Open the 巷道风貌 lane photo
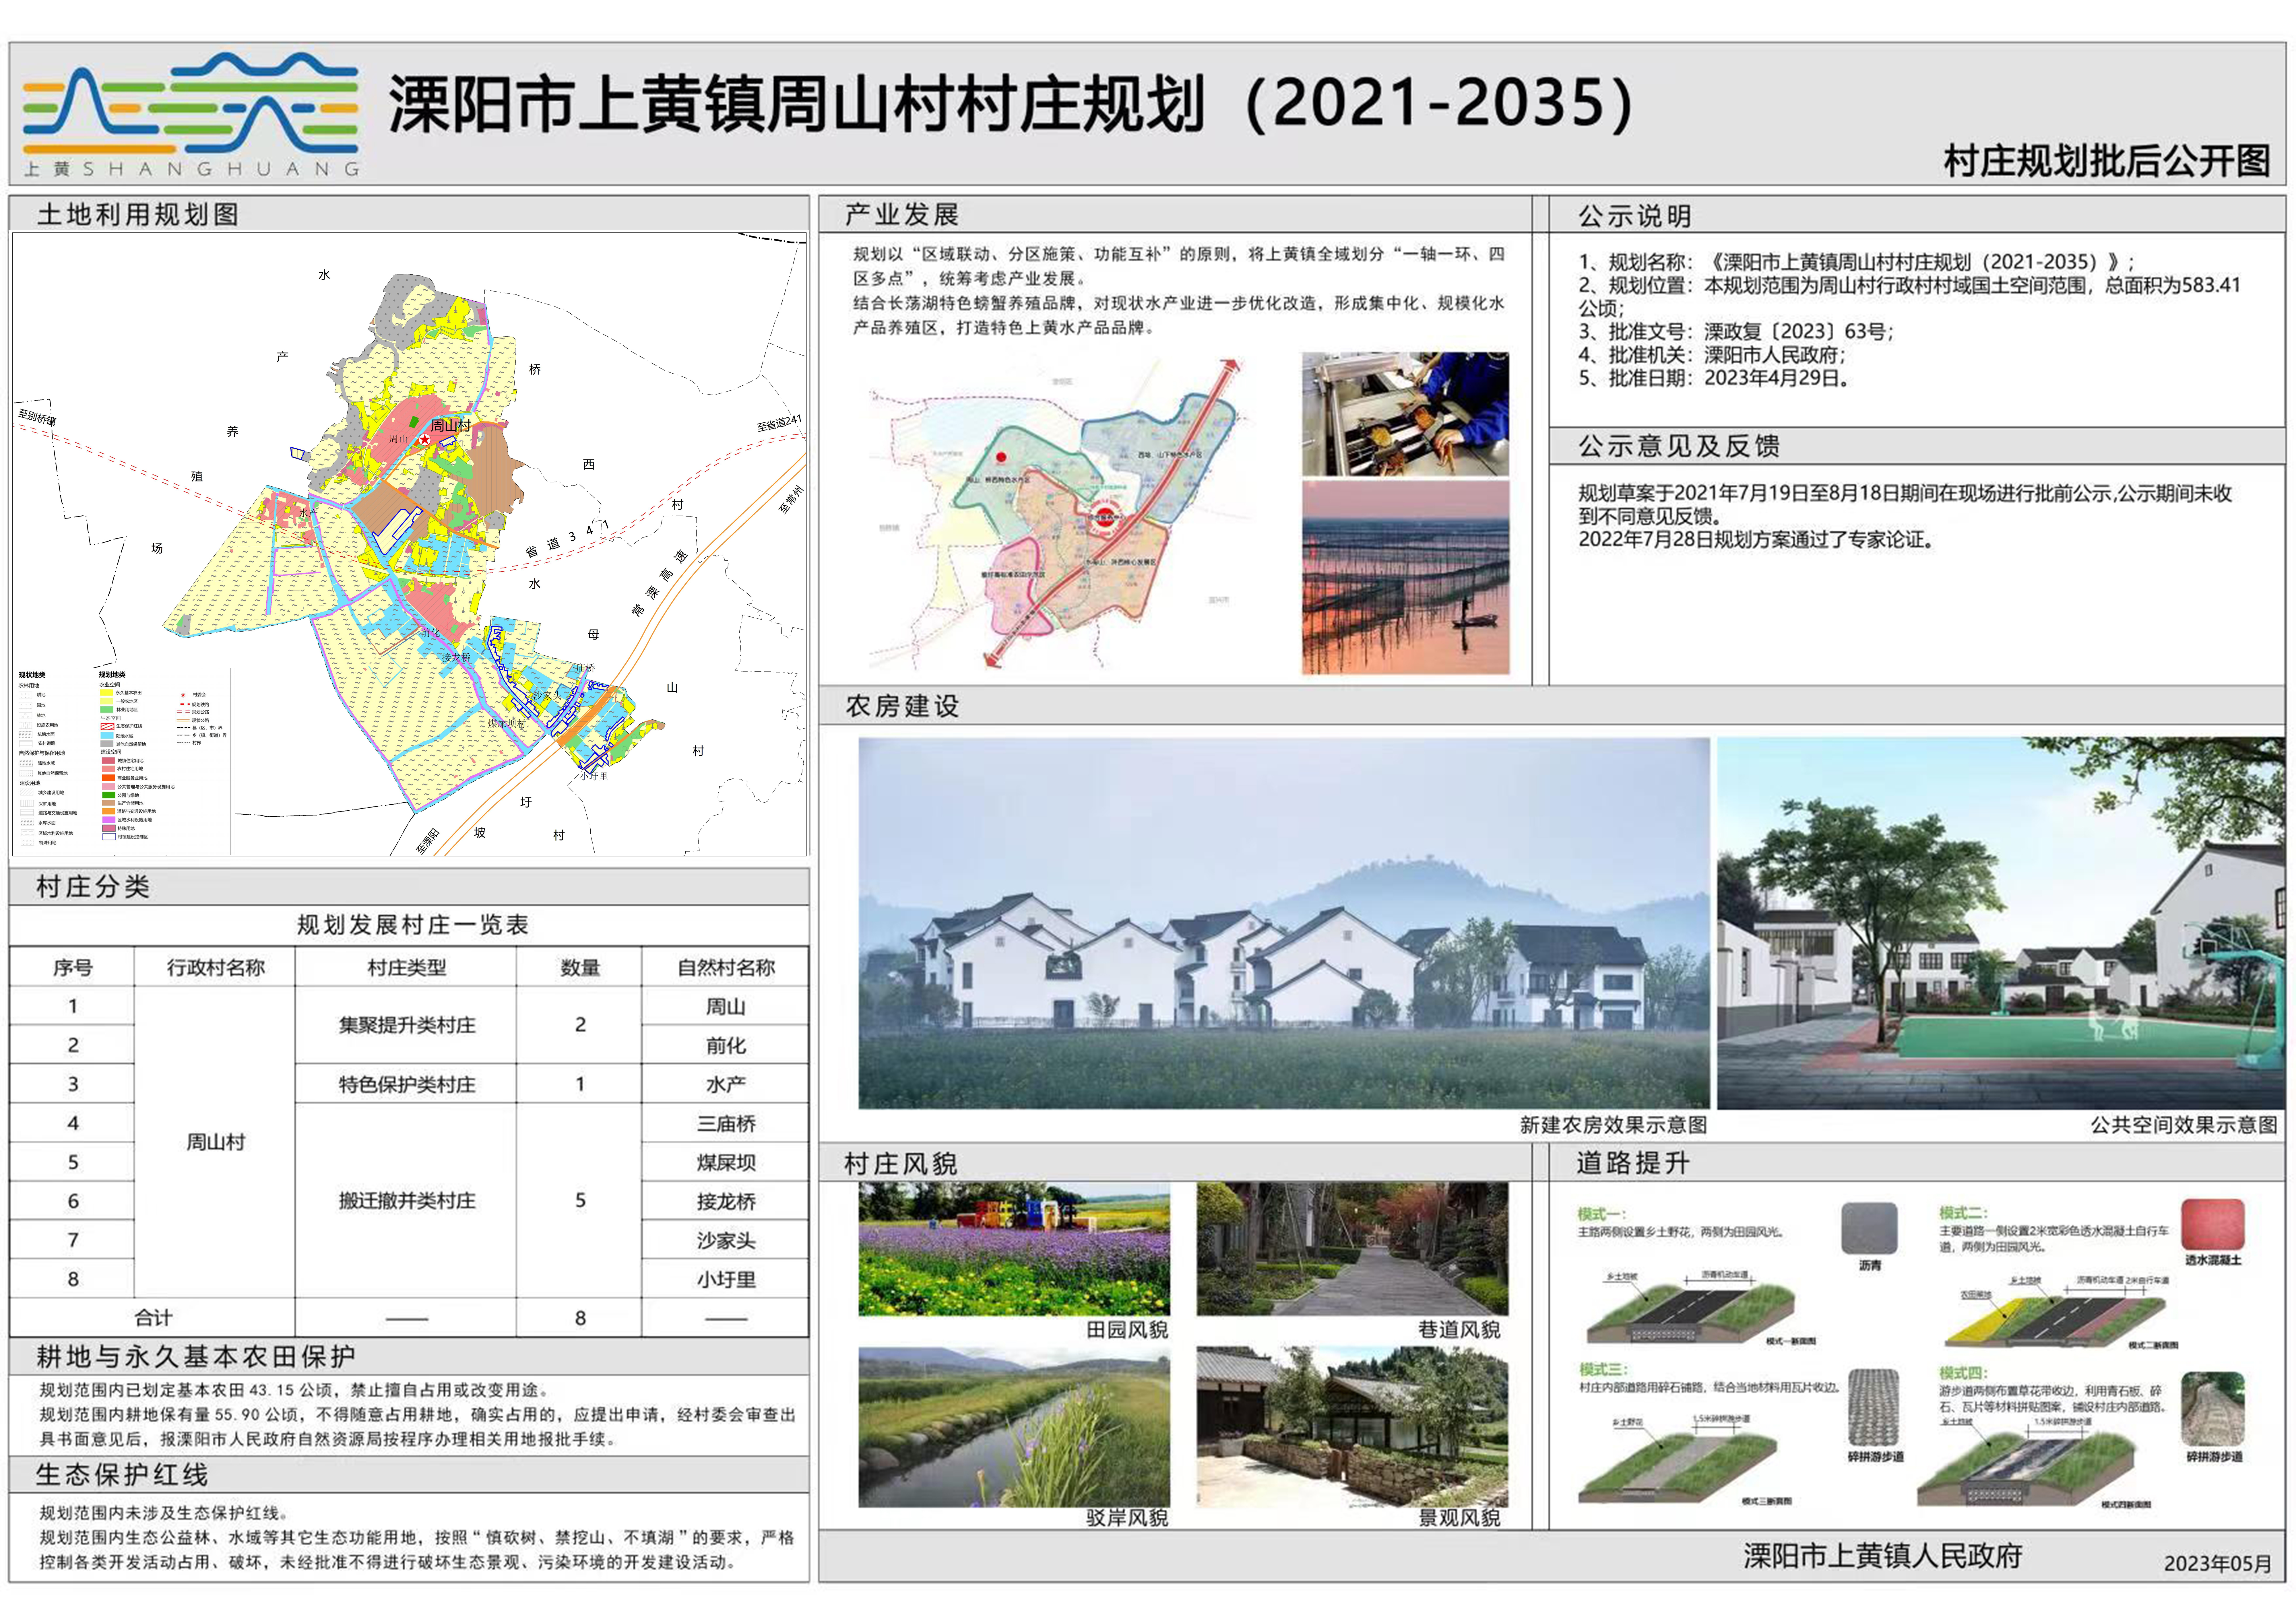The image size is (2296, 1623). click(1352, 1249)
